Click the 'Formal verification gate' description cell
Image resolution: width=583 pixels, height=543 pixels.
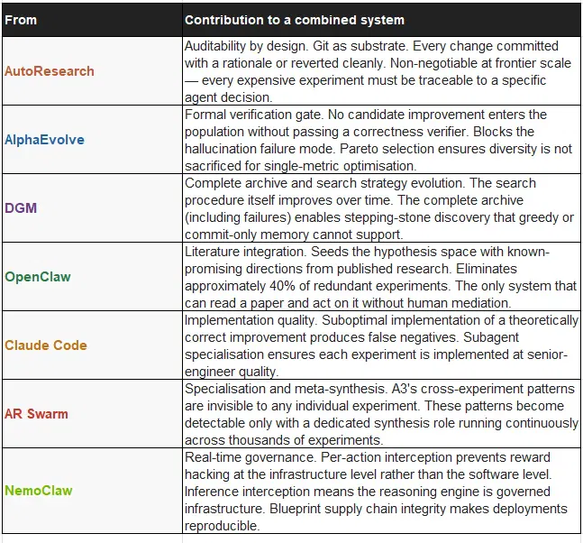pyautogui.click(x=381, y=140)
